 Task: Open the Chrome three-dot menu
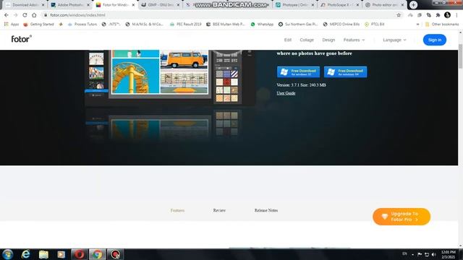[x=456, y=15]
